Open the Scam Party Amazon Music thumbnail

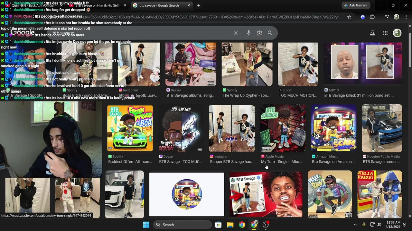333,128
